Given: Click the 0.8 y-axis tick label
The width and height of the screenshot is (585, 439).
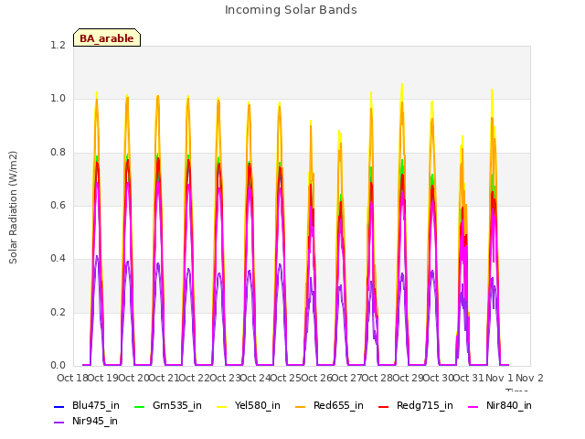Looking at the screenshot, I should pos(58,152).
